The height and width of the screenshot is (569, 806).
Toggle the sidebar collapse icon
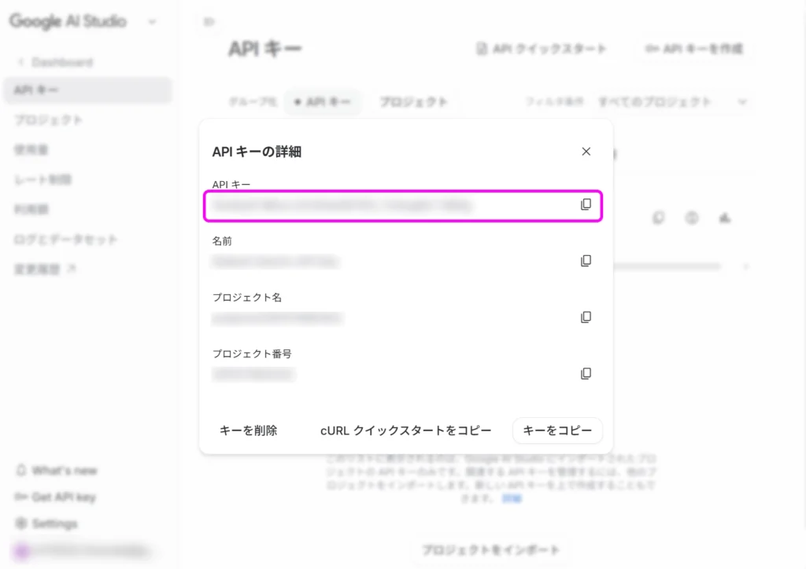coord(209,22)
